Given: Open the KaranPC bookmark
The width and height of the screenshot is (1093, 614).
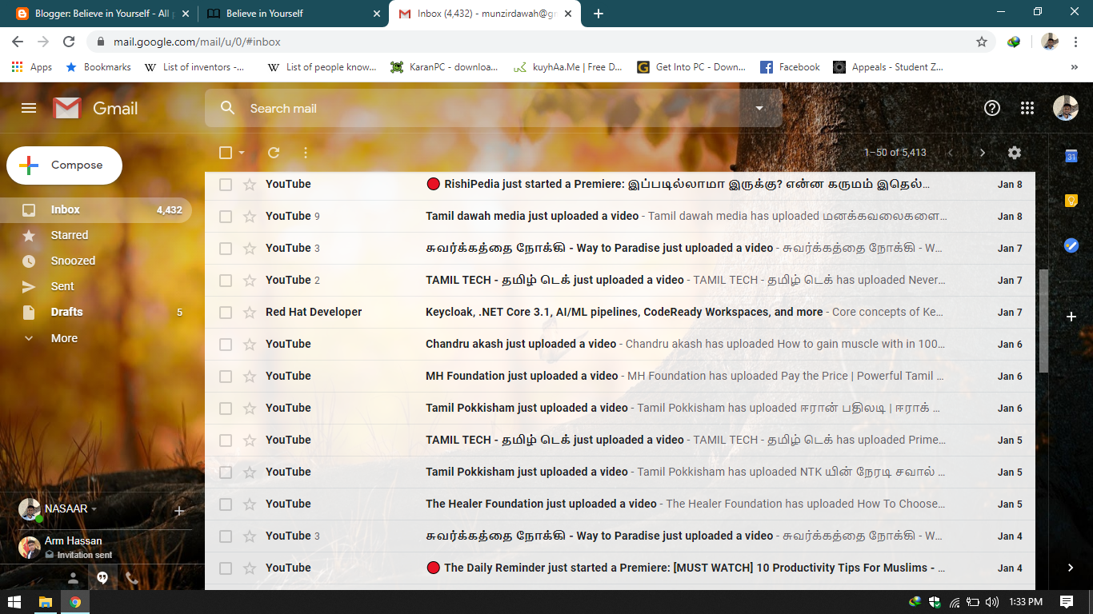Looking at the screenshot, I should (x=444, y=67).
